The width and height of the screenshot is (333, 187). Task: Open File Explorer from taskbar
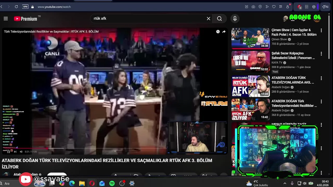[82, 183]
